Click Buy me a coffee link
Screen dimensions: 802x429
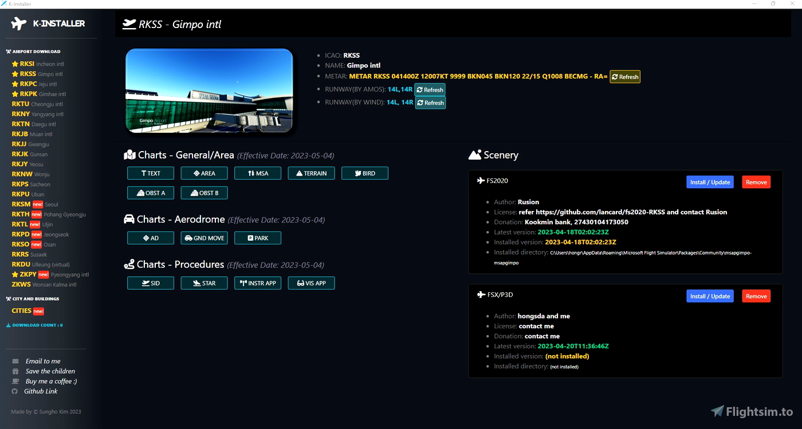click(x=51, y=381)
